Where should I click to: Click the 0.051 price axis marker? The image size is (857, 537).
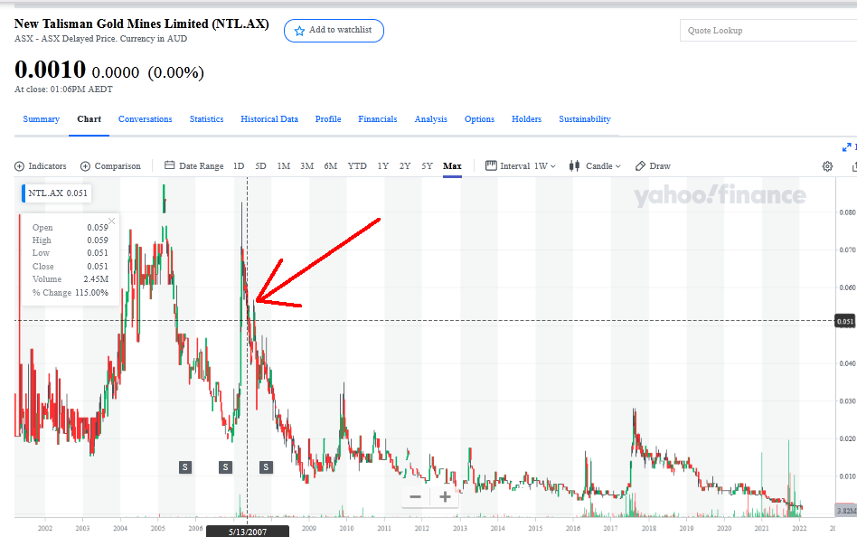click(845, 321)
